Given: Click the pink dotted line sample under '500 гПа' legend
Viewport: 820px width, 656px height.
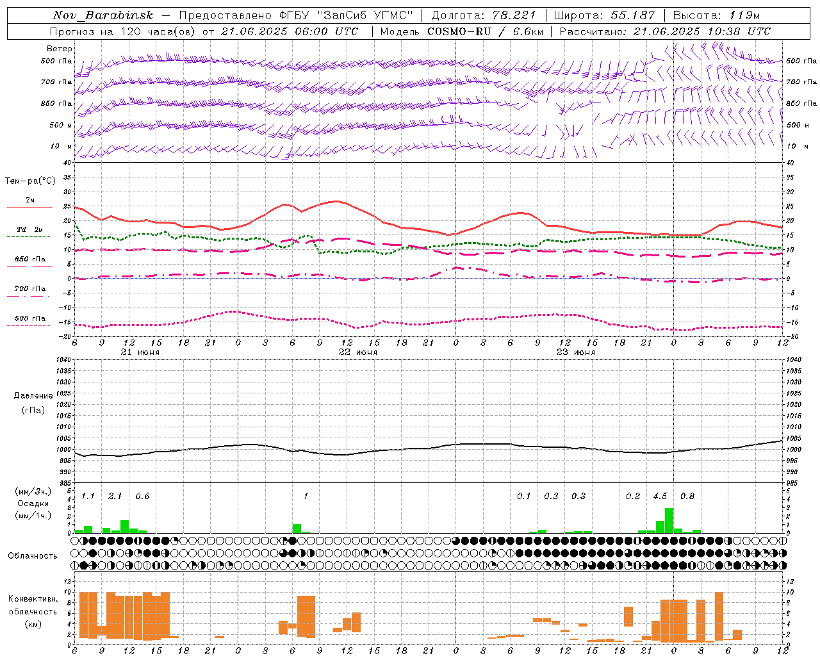Looking at the screenshot, I should pyautogui.click(x=28, y=326).
